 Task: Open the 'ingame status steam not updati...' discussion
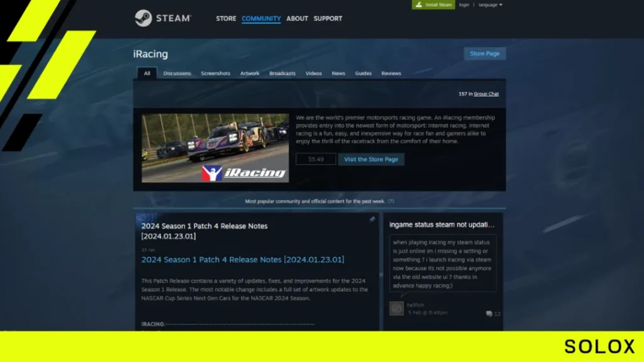click(x=442, y=224)
